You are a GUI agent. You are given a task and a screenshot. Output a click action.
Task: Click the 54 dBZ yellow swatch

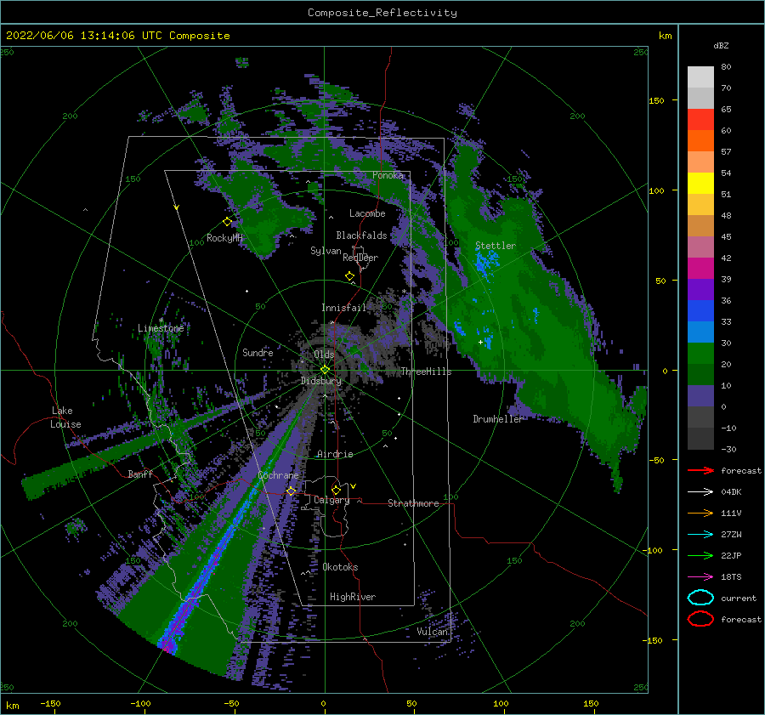click(x=700, y=183)
